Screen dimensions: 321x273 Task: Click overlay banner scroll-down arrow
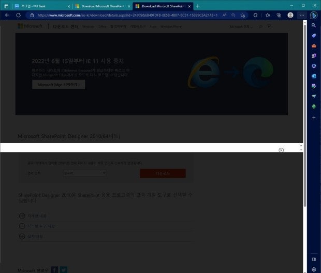click(x=301, y=150)
